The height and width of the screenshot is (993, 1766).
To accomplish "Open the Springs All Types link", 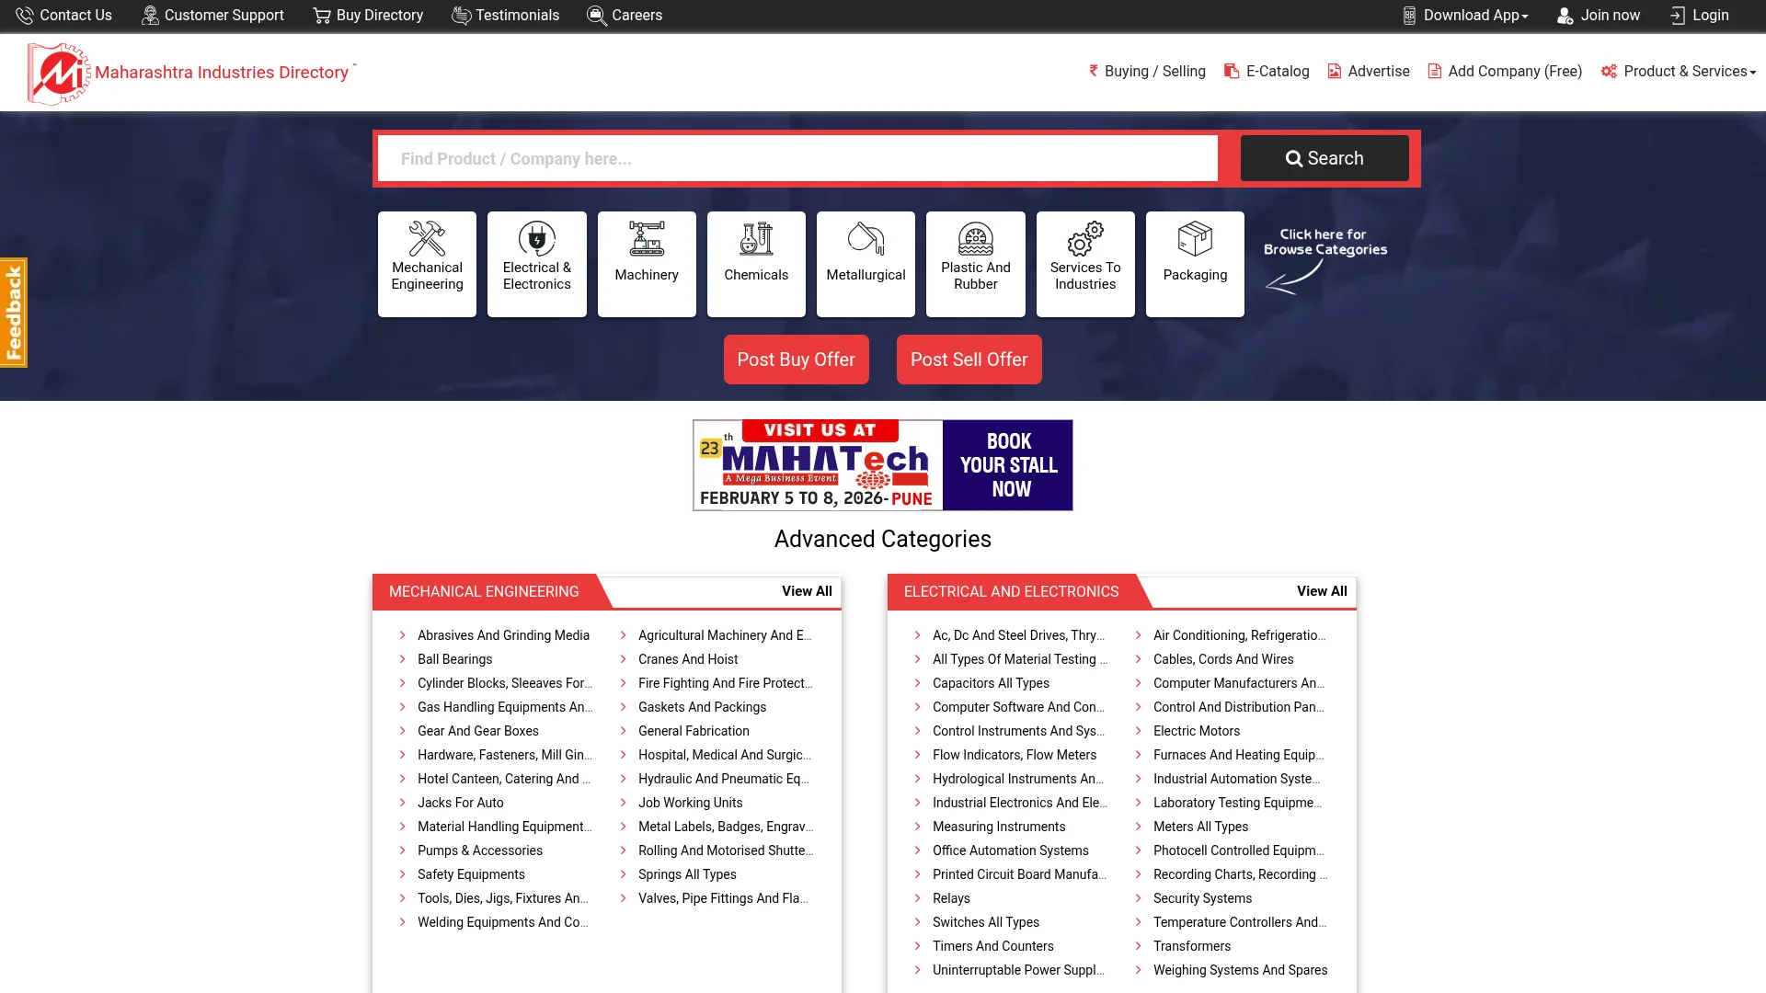I will tap(687, 874).
